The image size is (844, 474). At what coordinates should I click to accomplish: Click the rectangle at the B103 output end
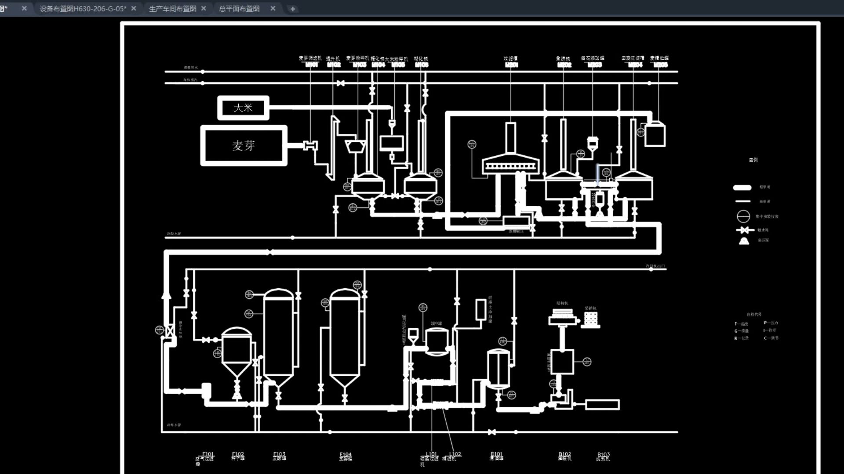[602, 405]
